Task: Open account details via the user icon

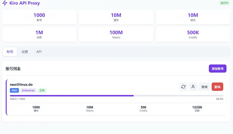Action: pos(193,87)
